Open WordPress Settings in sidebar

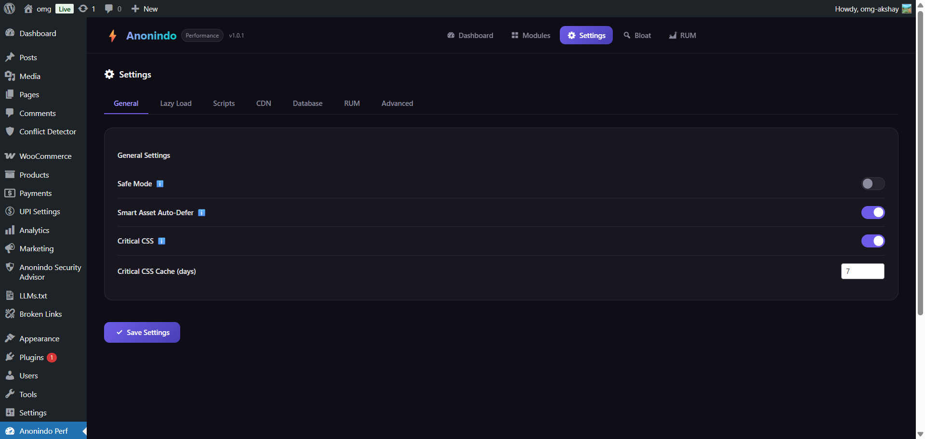click(43, 413)
